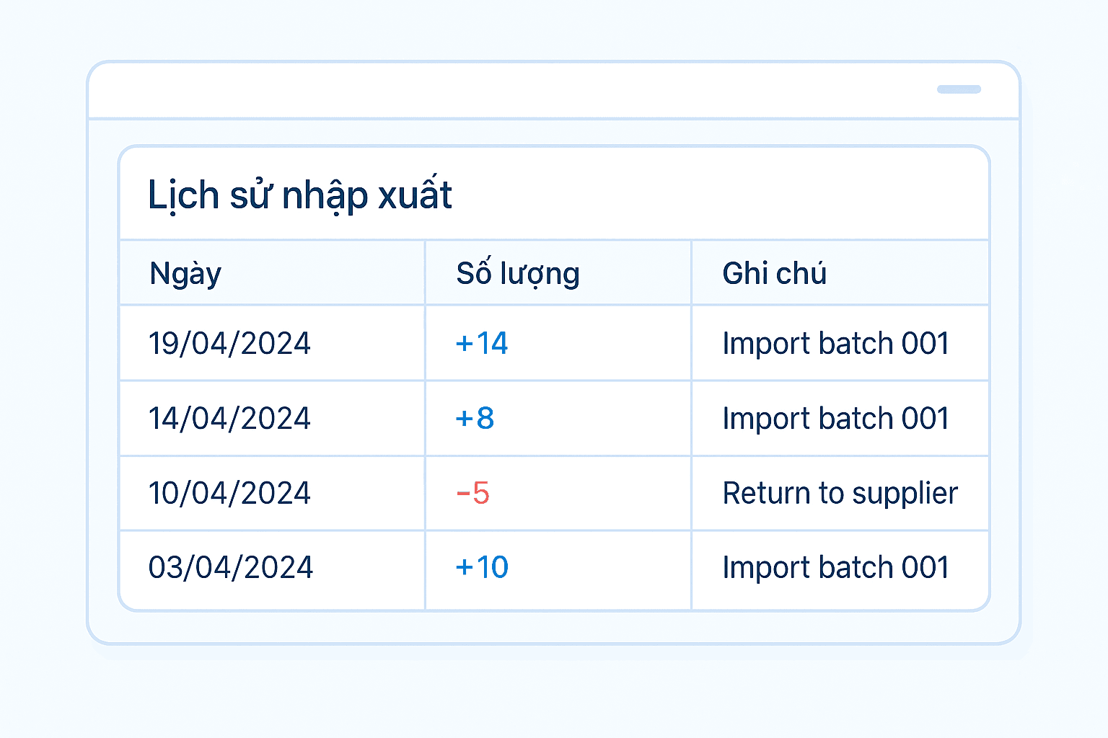Click the empty window title bar
This screenshot has width=1108, height=738.
coord(505,91)
